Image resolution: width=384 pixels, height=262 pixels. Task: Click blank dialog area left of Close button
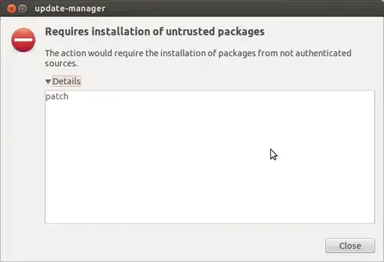(183, 246)
